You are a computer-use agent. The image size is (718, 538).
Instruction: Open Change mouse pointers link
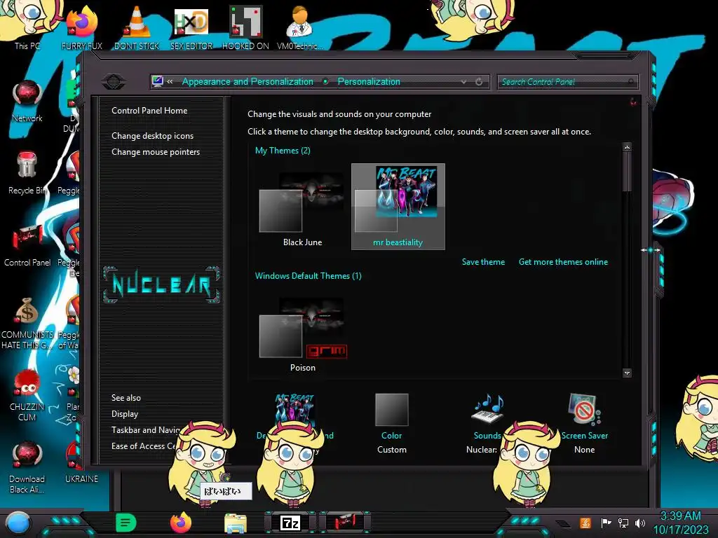tap(156, 152)
